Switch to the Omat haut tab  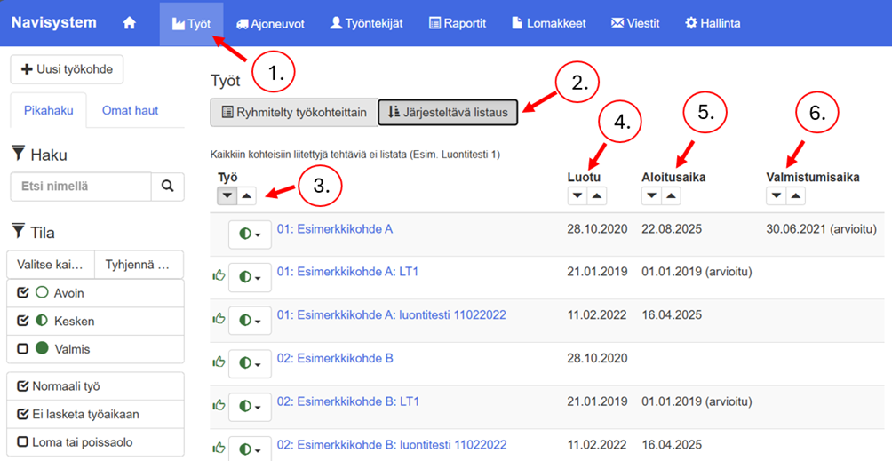(130, 110)
